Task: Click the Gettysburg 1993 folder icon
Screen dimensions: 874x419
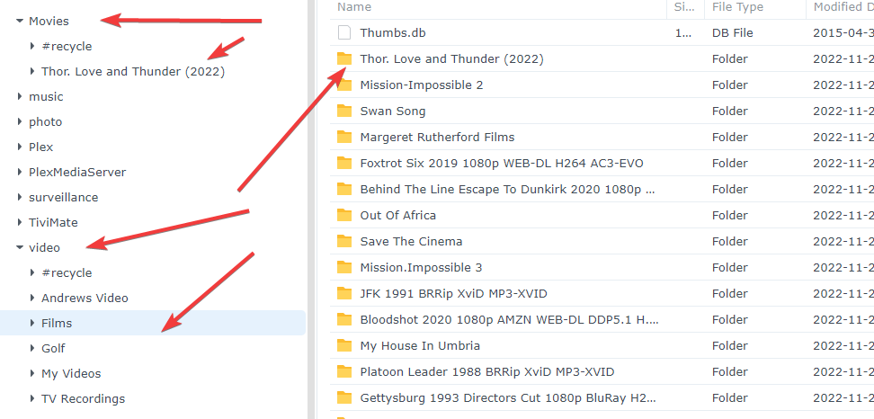Action: (x=344, y=397)
